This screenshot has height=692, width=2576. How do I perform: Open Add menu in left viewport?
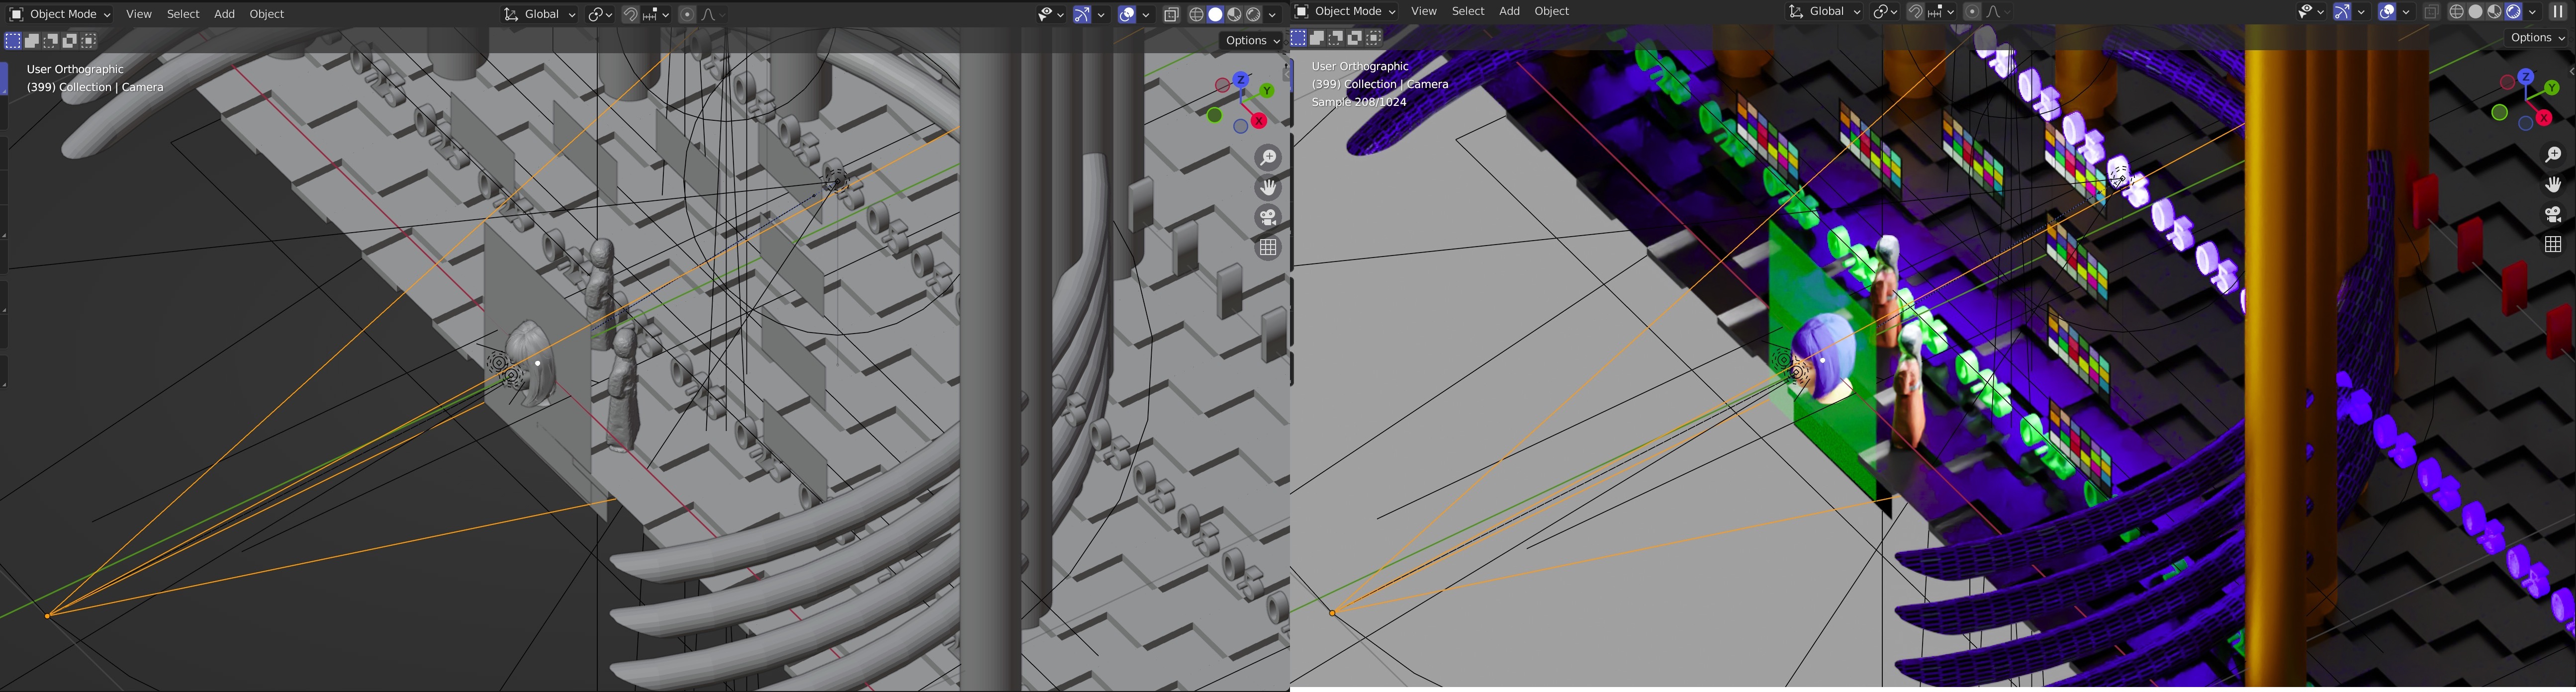225,14
